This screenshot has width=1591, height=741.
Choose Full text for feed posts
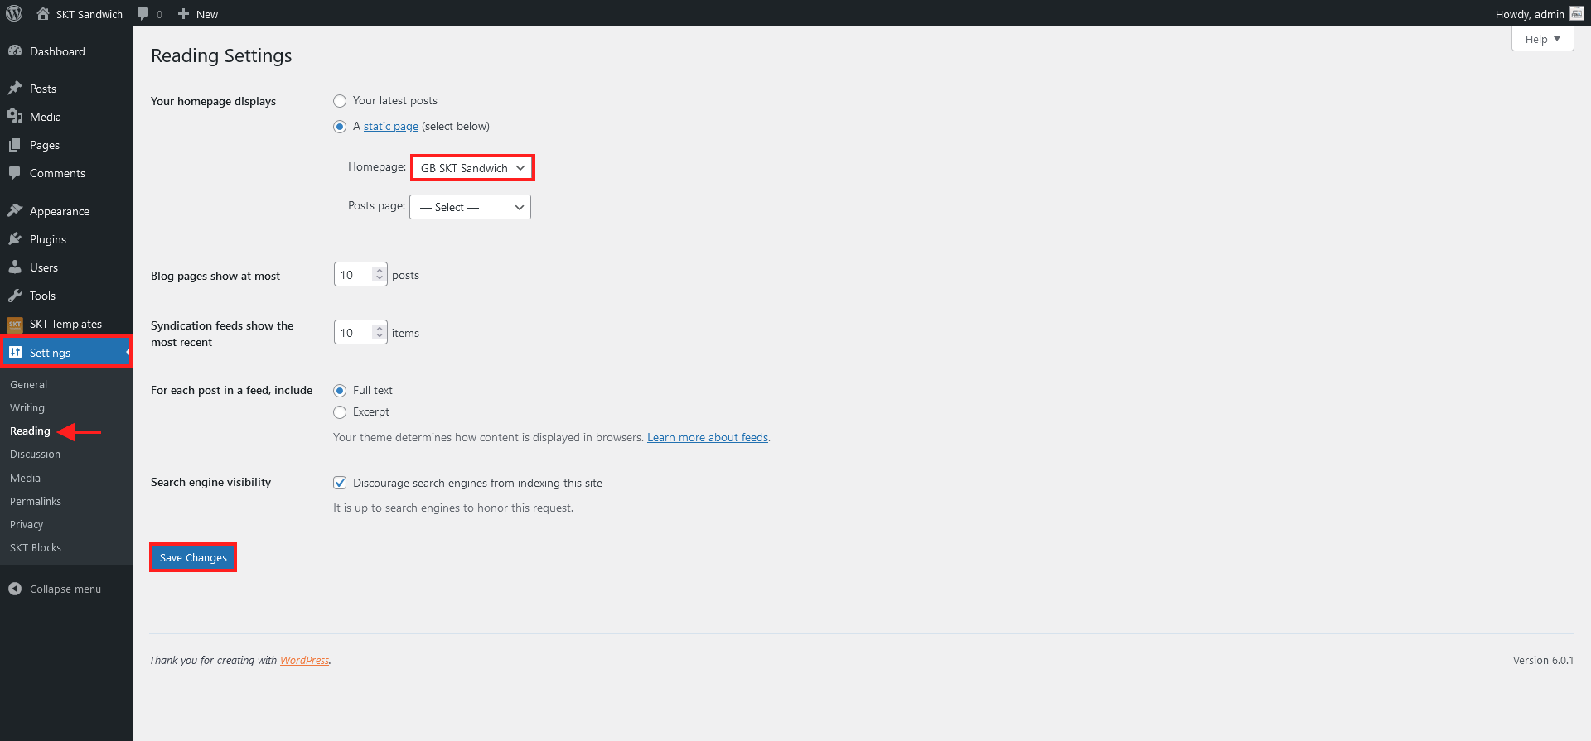pos(340,391)
